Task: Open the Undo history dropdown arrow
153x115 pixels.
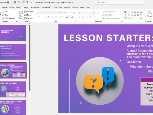Action: 21,2
